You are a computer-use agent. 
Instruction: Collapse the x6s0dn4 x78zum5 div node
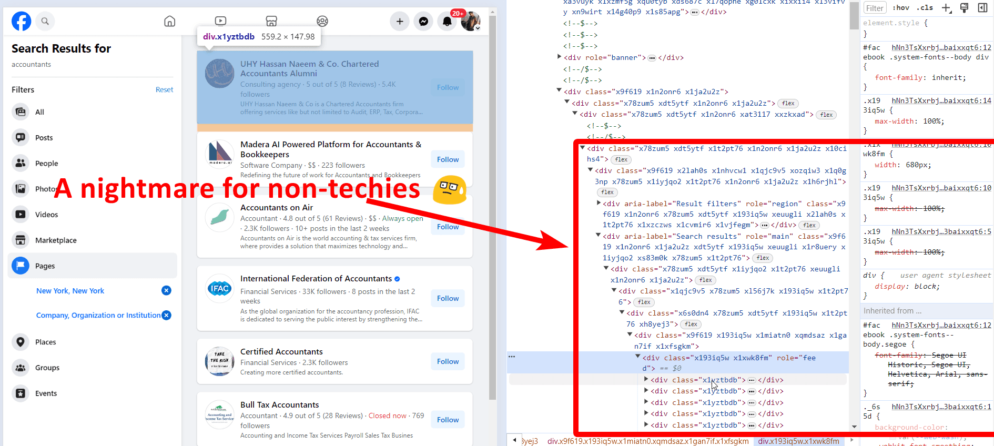click(x=622, y=312)
